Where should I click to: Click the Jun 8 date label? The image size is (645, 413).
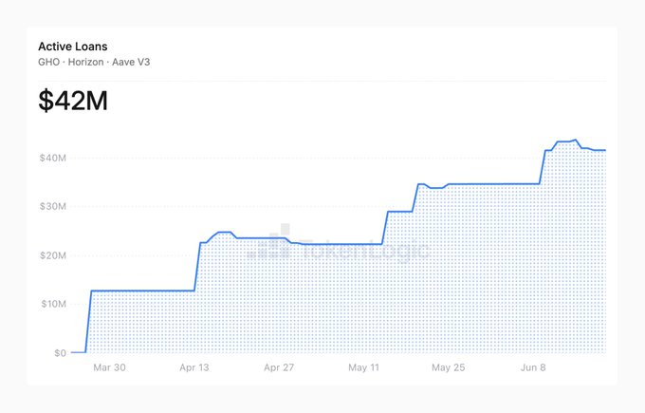[533, 367]
